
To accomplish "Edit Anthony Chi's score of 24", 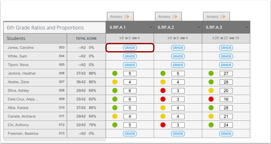I will [x=226, y=125].
